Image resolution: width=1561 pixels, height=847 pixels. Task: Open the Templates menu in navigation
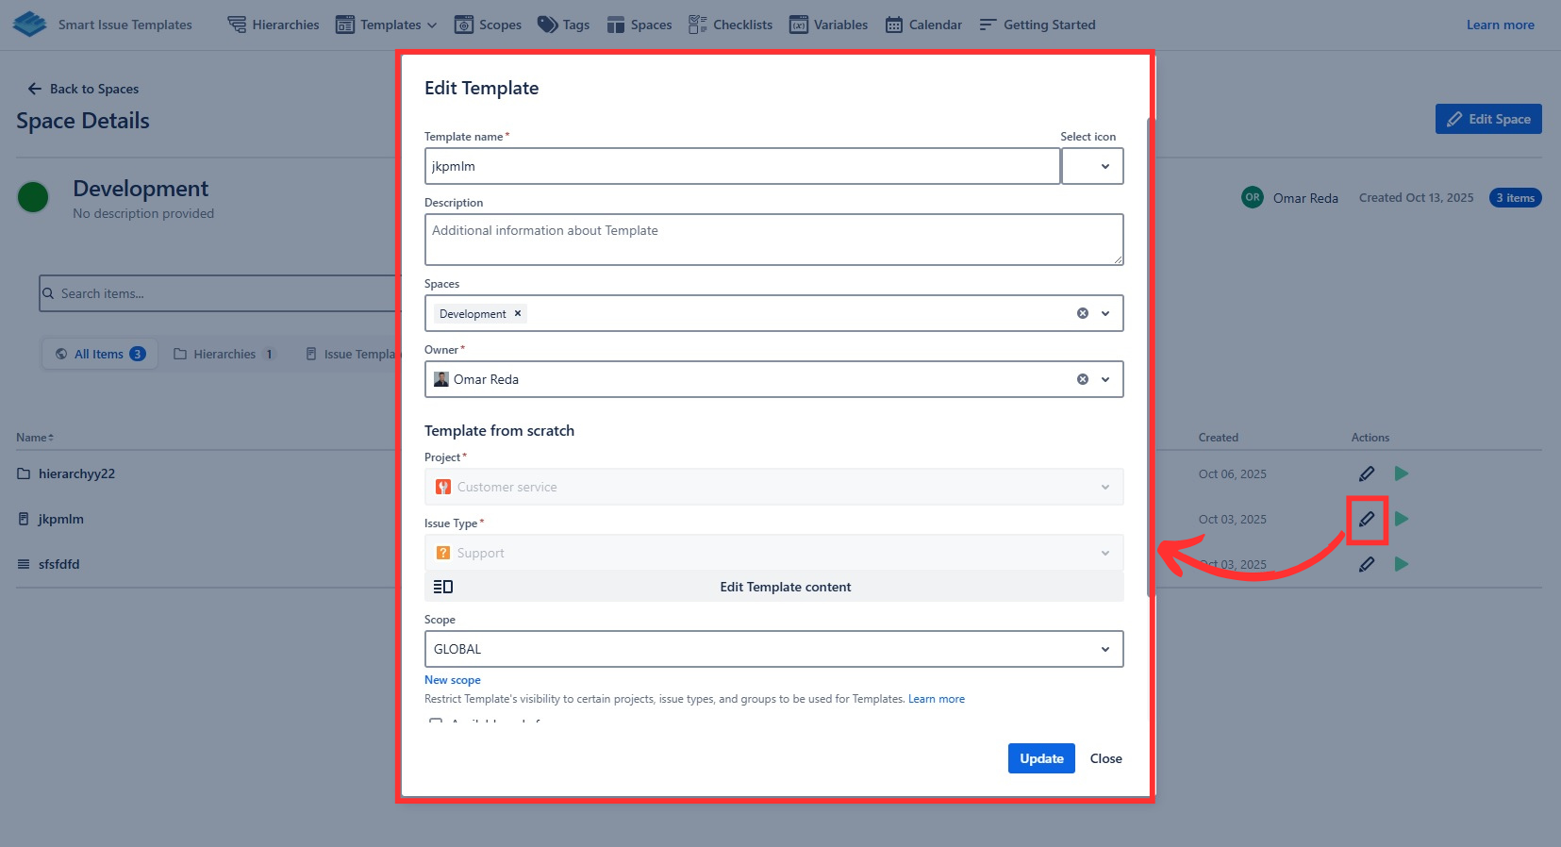(x=387, y=25)
